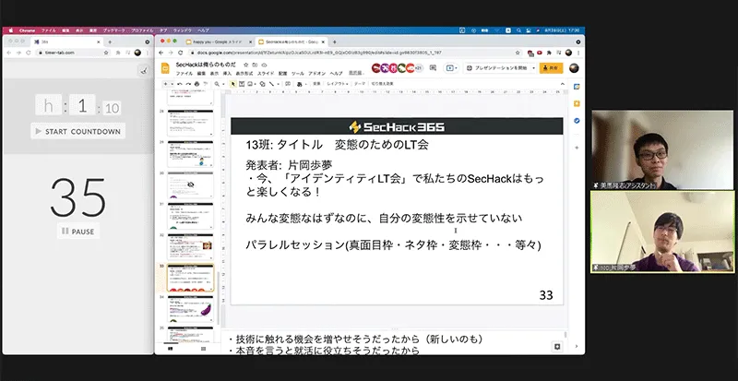
Task: Open the macOS Apple menu
Action: tap(9, 30)
